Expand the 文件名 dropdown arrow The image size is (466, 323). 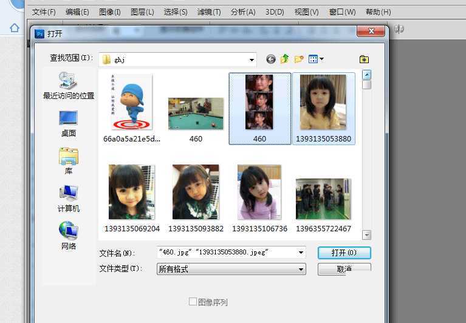[x=301, y=253]
